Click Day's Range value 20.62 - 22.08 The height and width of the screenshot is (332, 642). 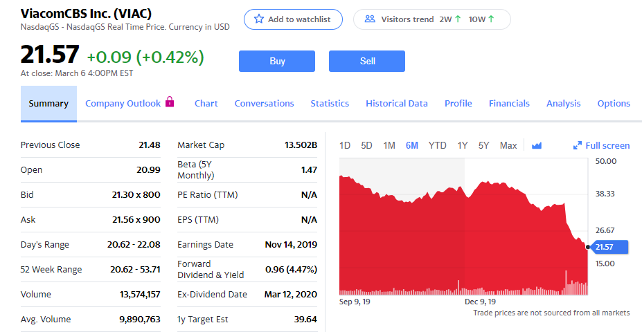coord(134,244)
